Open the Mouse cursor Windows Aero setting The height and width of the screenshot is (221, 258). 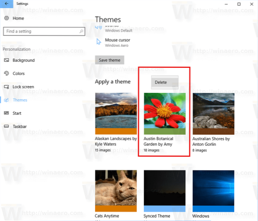click(x=117, y=42)
